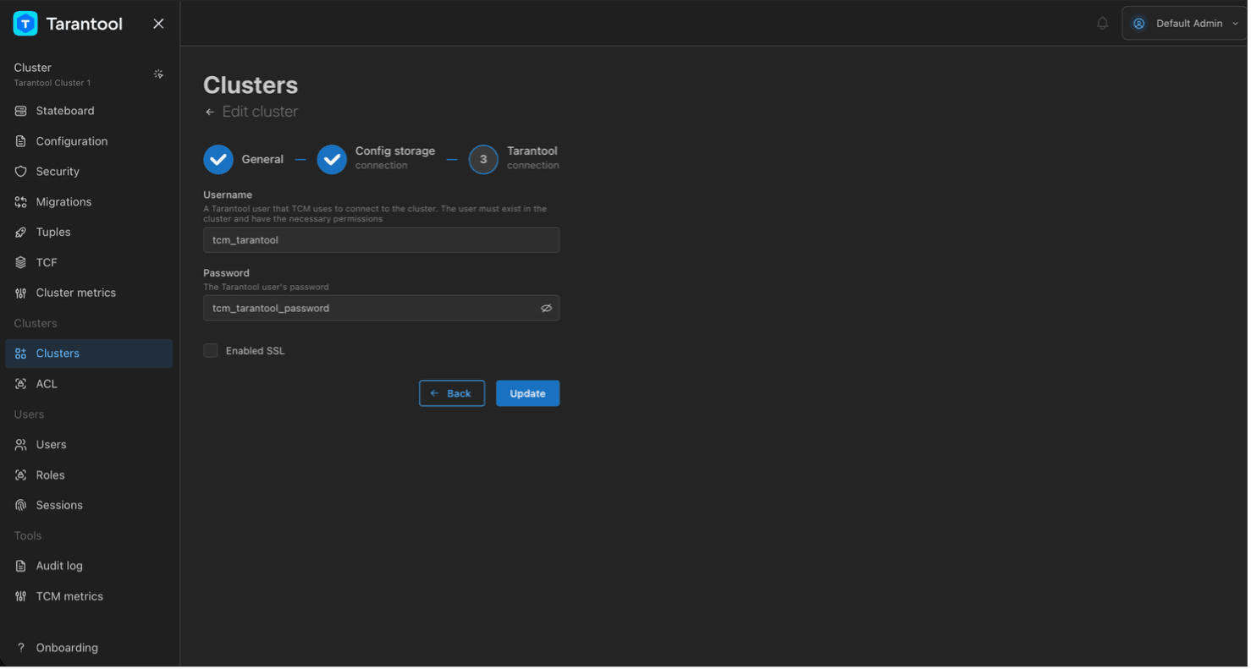Open the Sessions menu item

tap(89, 507)
